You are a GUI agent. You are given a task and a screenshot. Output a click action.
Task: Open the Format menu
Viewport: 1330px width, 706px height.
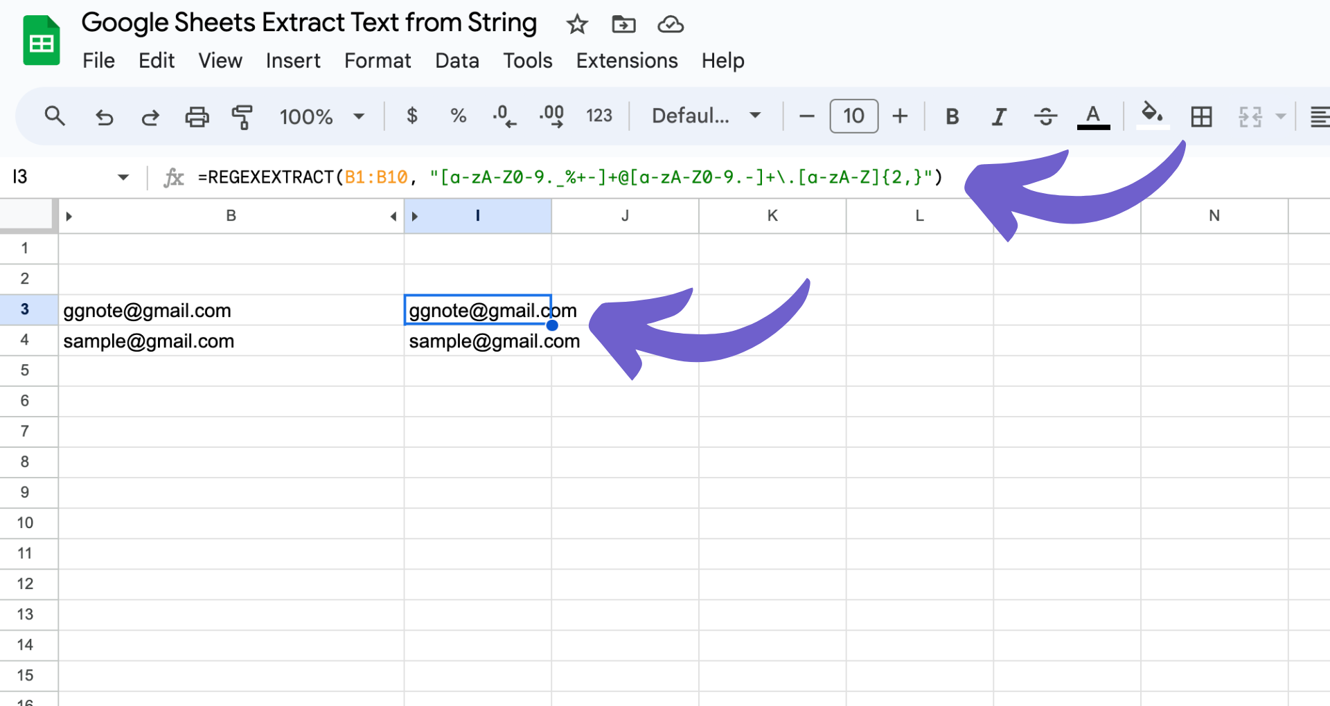[378, 61]
